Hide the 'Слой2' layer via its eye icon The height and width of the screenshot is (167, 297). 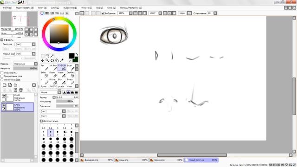pyautogui.click(x=4, y=105)
